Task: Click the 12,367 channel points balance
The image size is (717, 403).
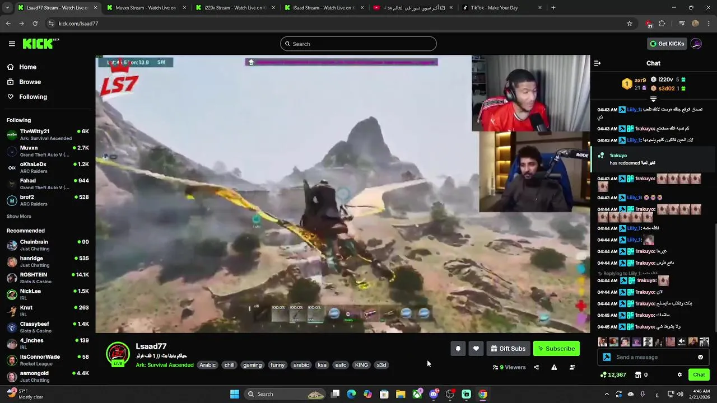Action: 613,374
